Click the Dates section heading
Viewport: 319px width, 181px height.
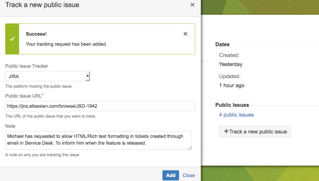(222, 44)
